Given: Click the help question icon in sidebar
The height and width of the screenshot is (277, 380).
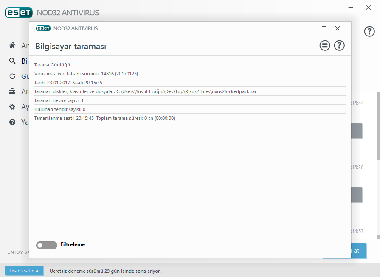Looking at the screenshot, I should pos(12,122).
